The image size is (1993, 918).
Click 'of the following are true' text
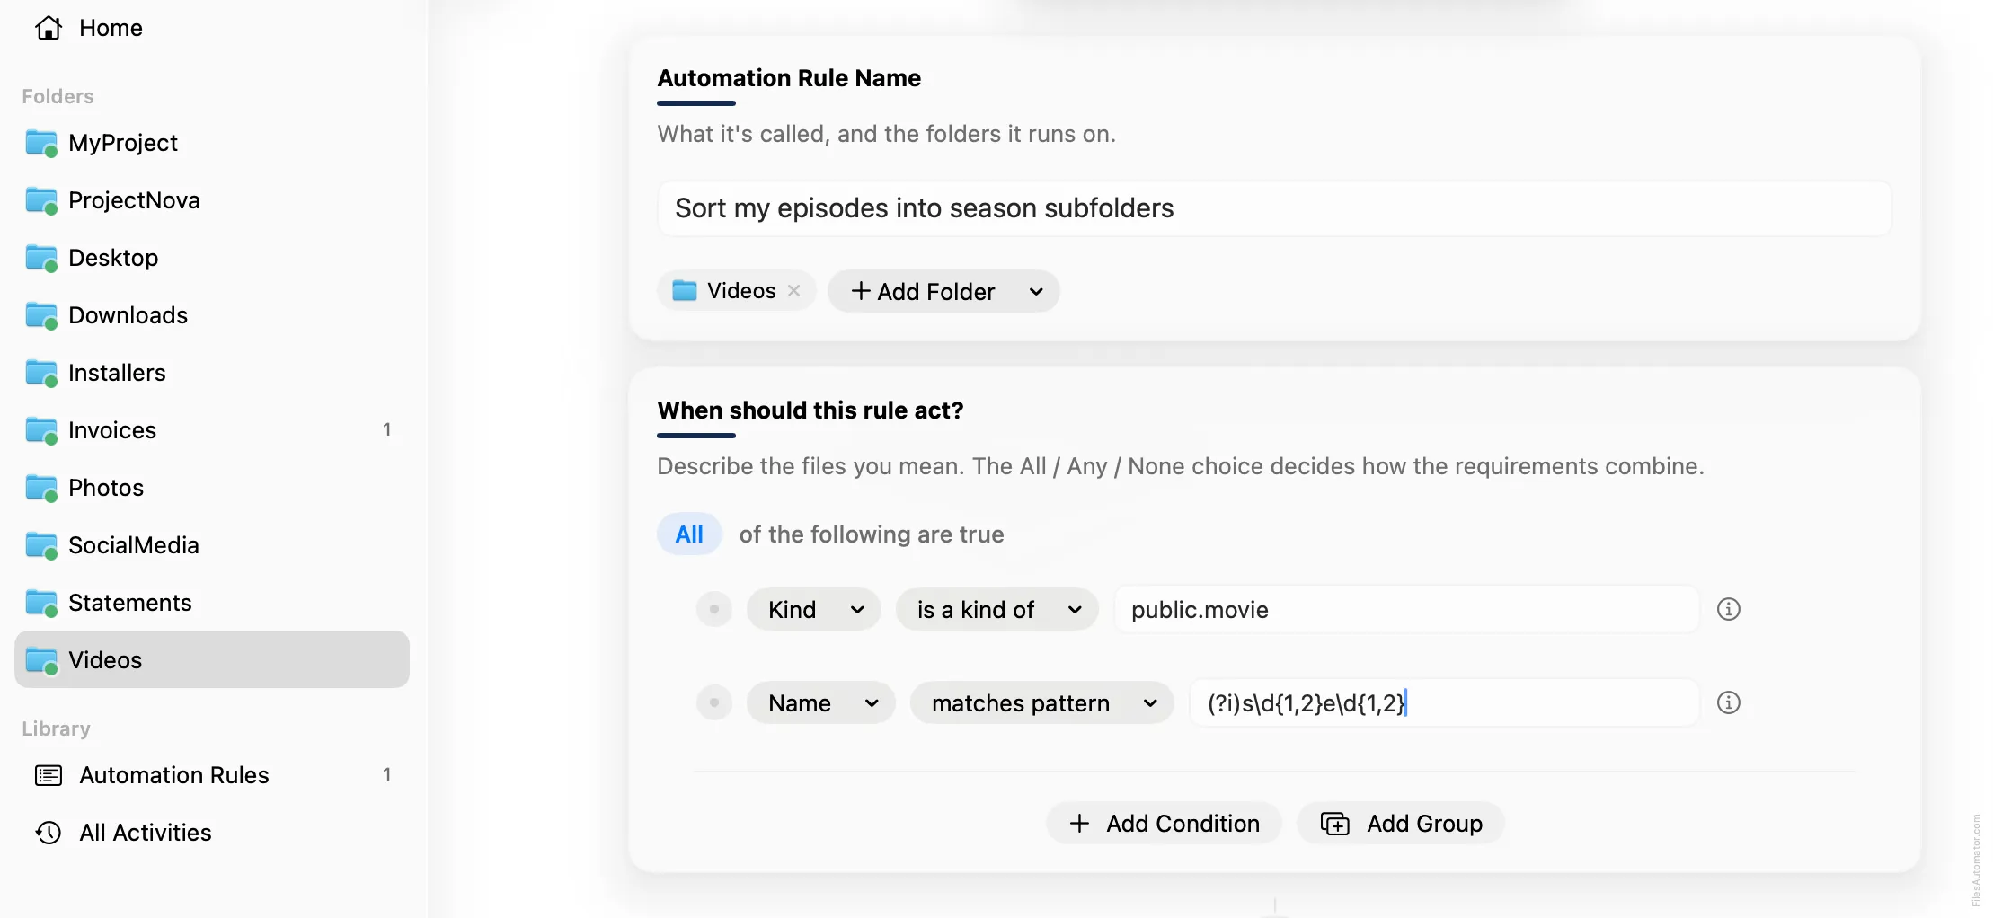pos(872,534)
